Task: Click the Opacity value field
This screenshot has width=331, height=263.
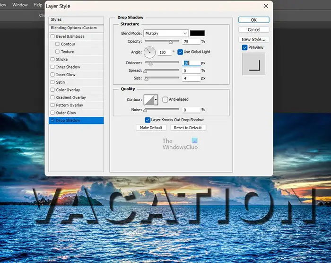Action: tap(191, 42)
